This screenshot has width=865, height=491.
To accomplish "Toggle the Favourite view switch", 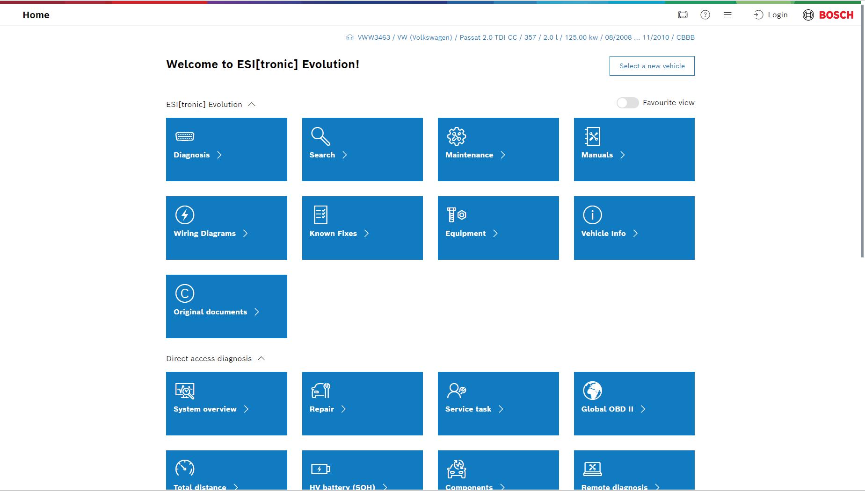I will point(627,103).
